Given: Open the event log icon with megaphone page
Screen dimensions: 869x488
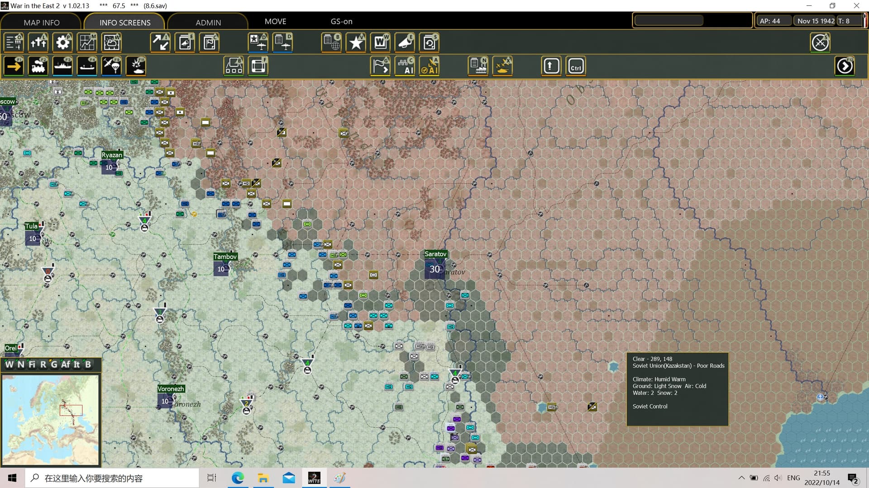Looking at the screenshot, I should click(x=185, y=42).
